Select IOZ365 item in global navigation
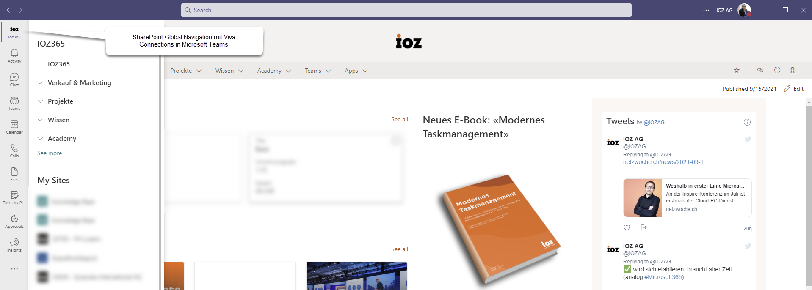 (x=59, y=64)
